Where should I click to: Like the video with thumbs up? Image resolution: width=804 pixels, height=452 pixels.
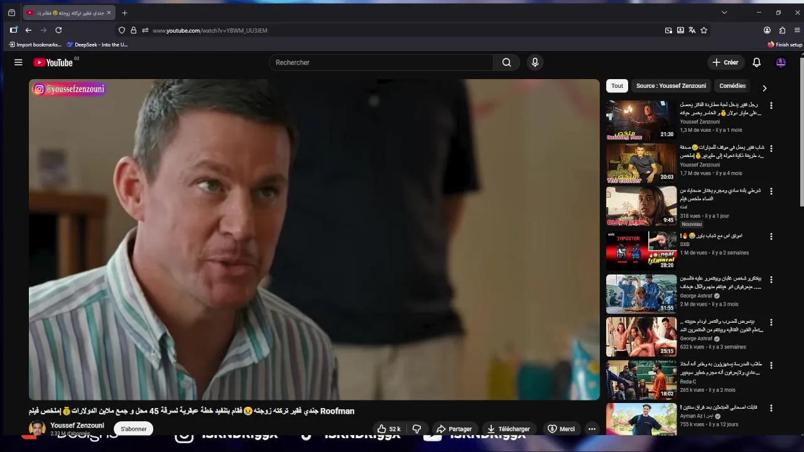(389, 429)
